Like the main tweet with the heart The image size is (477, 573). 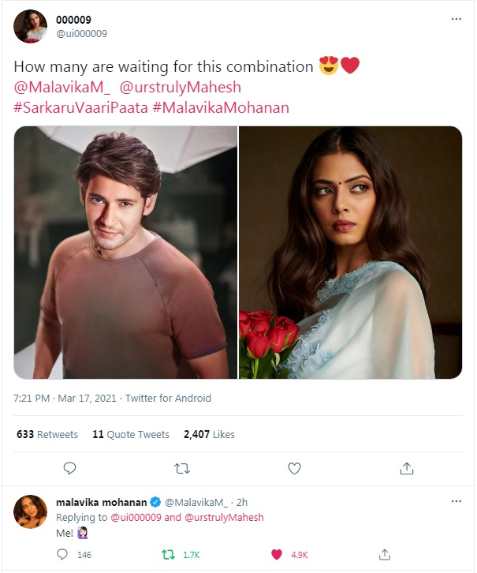tap(294, 468)
